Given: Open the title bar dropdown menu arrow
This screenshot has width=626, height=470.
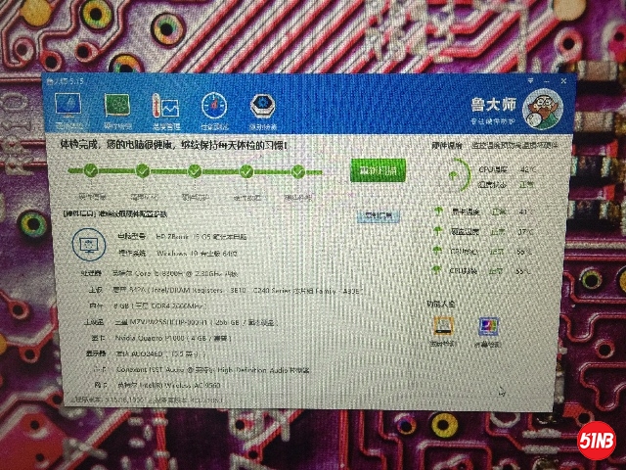Looking at the screenshot, I should point(530,81).
